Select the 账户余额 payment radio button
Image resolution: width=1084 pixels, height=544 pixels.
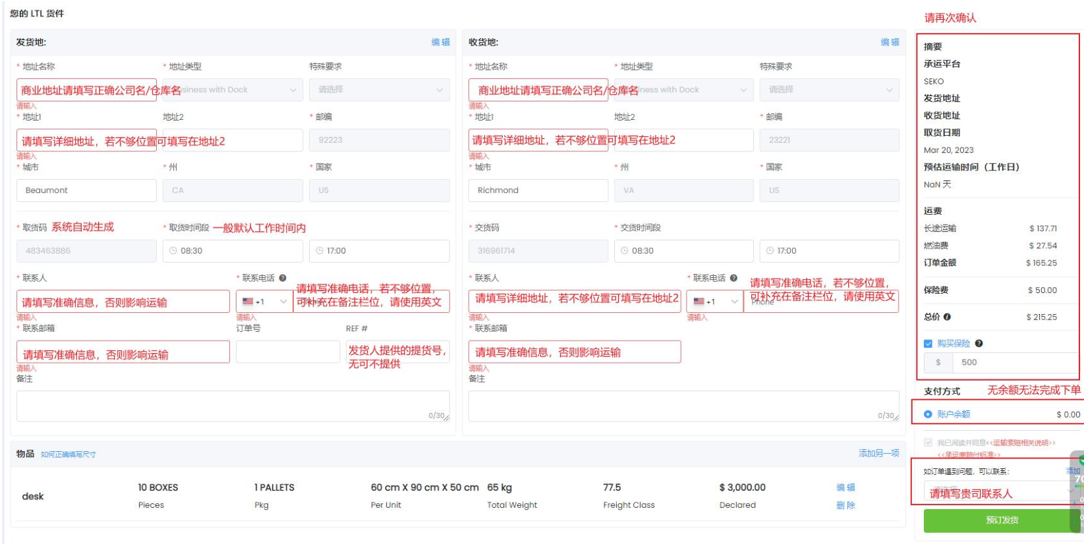[928, 414]
